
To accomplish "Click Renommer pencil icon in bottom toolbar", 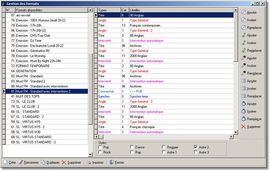I will pos(21,162).
